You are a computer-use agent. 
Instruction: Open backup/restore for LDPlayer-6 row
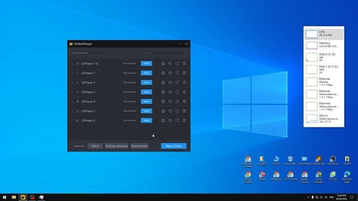point(170,121)
